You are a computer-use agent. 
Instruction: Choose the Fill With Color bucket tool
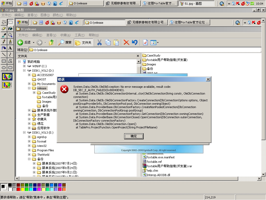coord(10,28)
